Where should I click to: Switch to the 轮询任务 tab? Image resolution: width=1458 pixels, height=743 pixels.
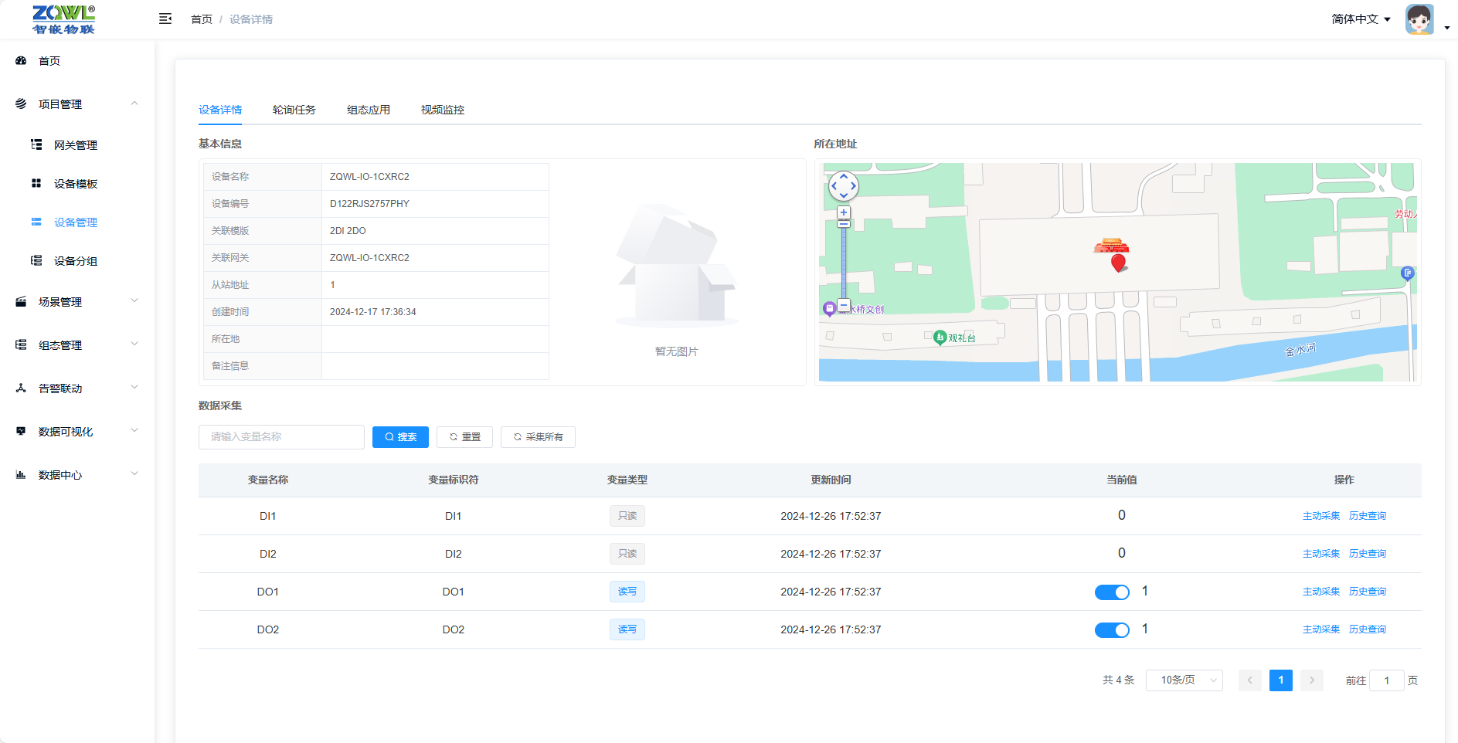point(294,110)
